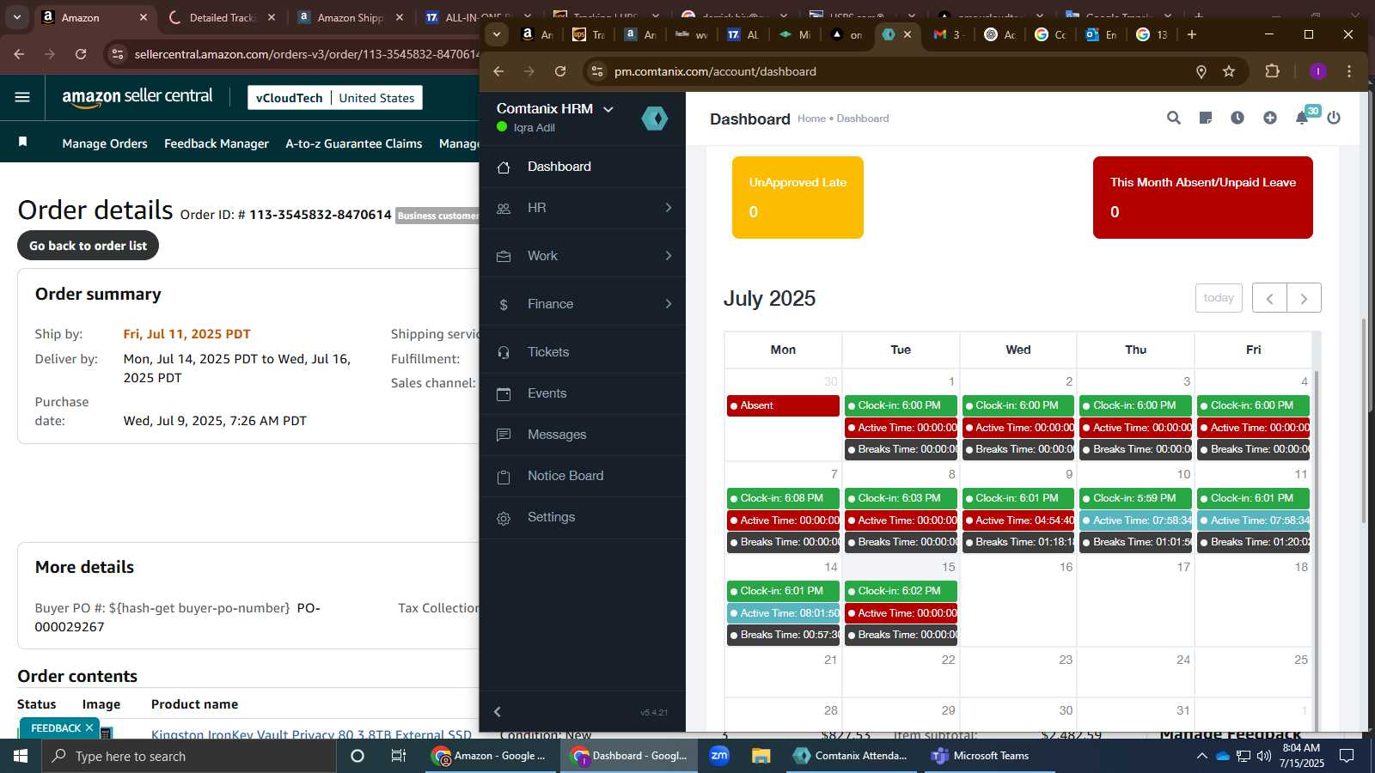Click Clock-in: 5:59 PM on July 10
The width and height of the screenshot is (1375, 773).
point(1135,498)
